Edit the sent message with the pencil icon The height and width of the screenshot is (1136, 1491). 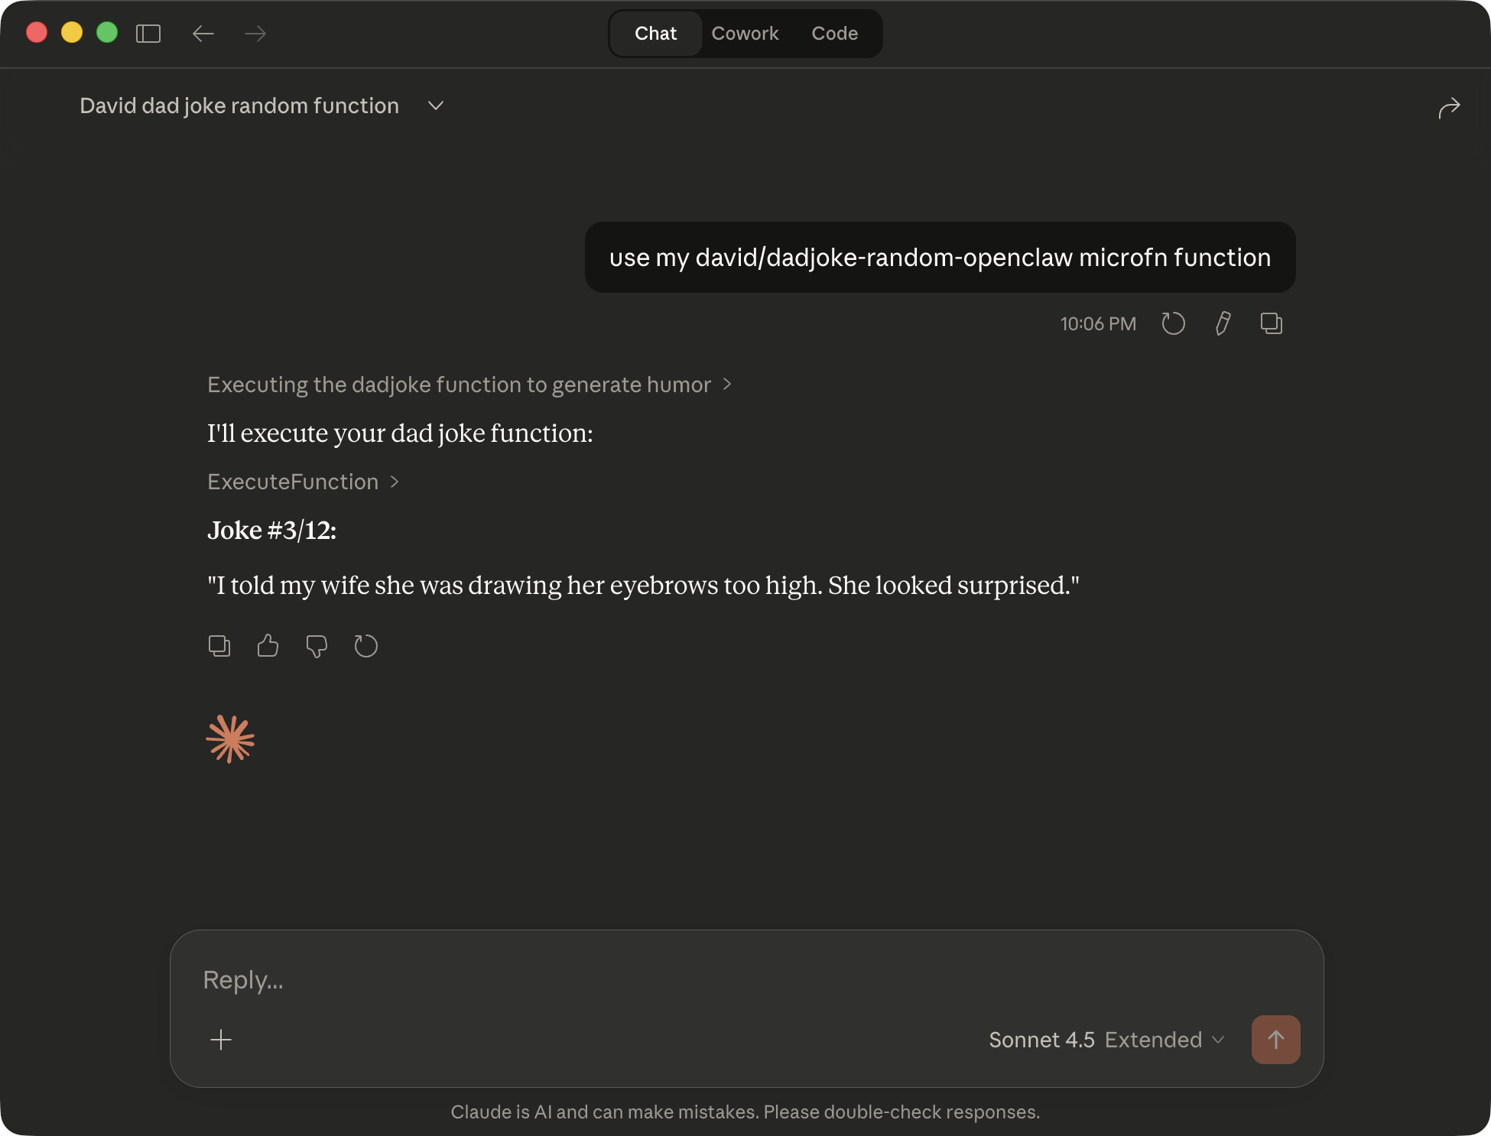click(1222, 323)
